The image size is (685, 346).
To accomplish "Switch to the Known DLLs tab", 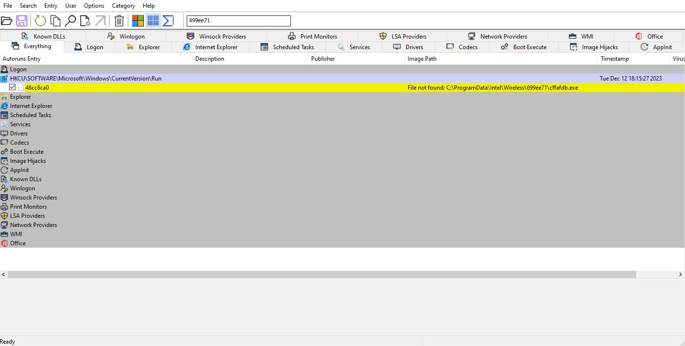I will (43, 36).
